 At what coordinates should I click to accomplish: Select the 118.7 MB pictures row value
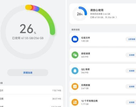57,90
